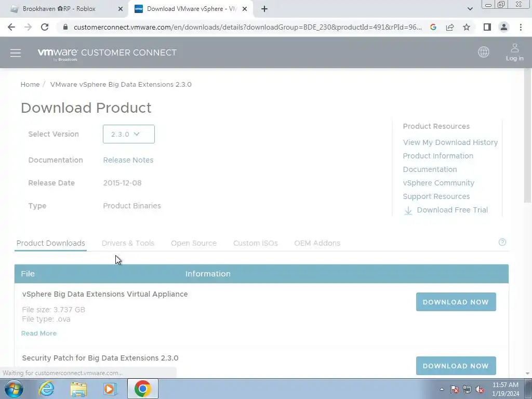Open the Documentation resource link

pyautogui.click(x=430, y=170)
